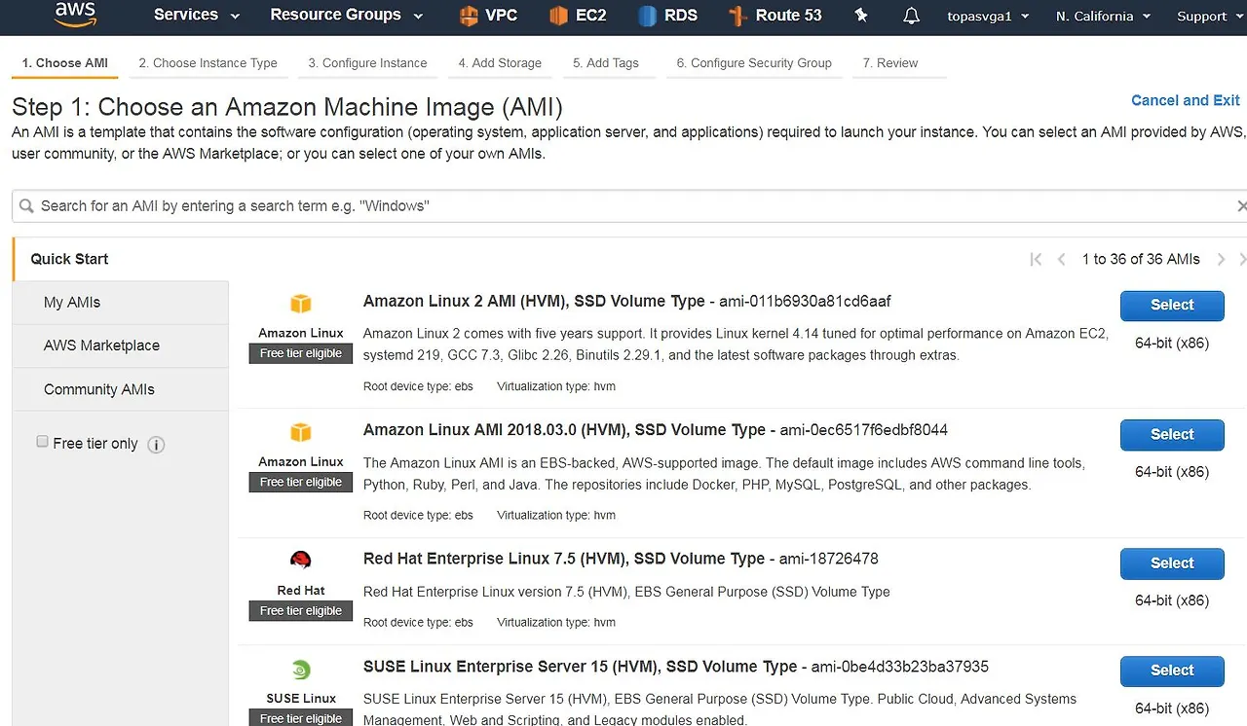Open the notifications bell icon
The image size is (1247, 726).
911,16
